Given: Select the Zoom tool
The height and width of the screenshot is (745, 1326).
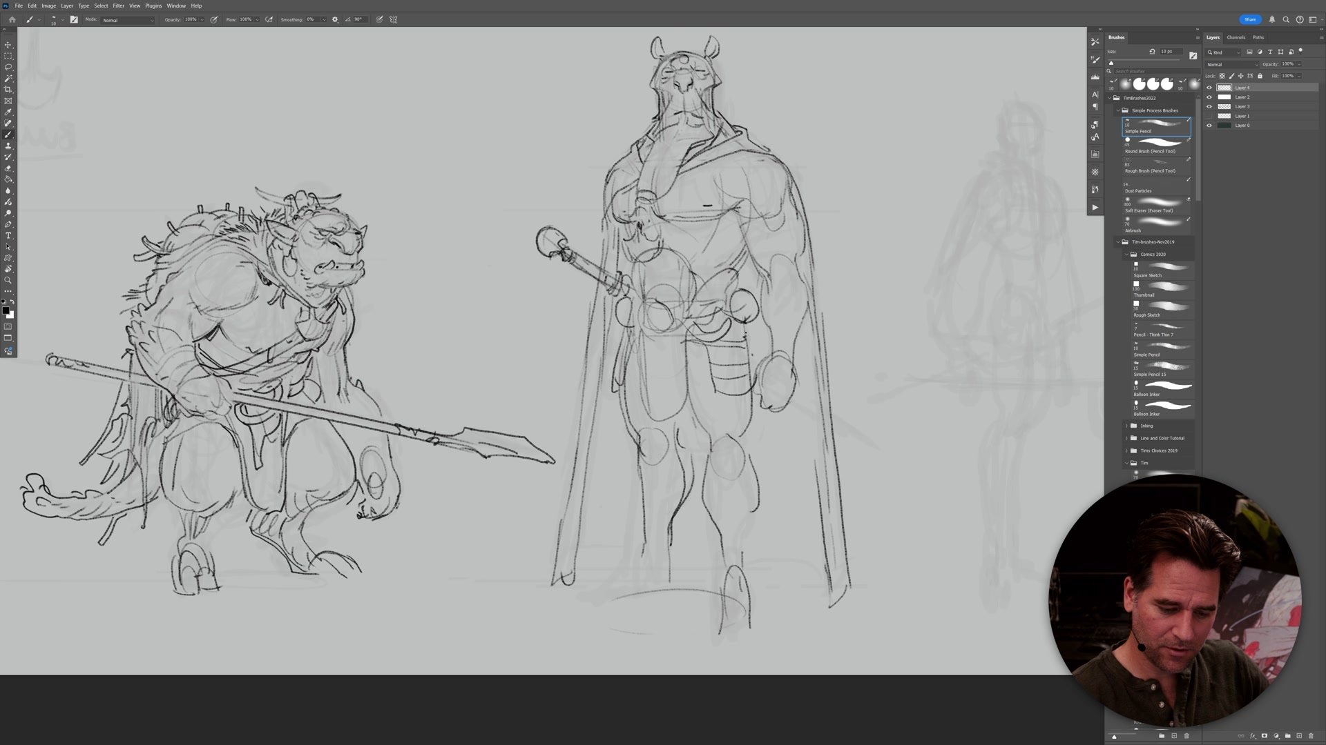Looking at the screenshot, I should tap(8, 280).
